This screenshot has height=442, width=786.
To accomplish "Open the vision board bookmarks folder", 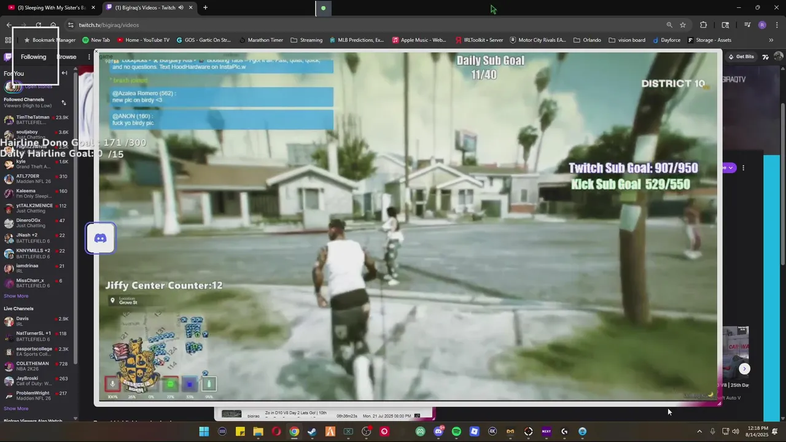I will point(627,40).
